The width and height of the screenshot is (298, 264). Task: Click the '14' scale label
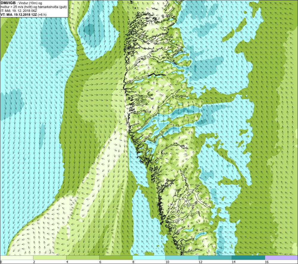[x=233, y=262]
